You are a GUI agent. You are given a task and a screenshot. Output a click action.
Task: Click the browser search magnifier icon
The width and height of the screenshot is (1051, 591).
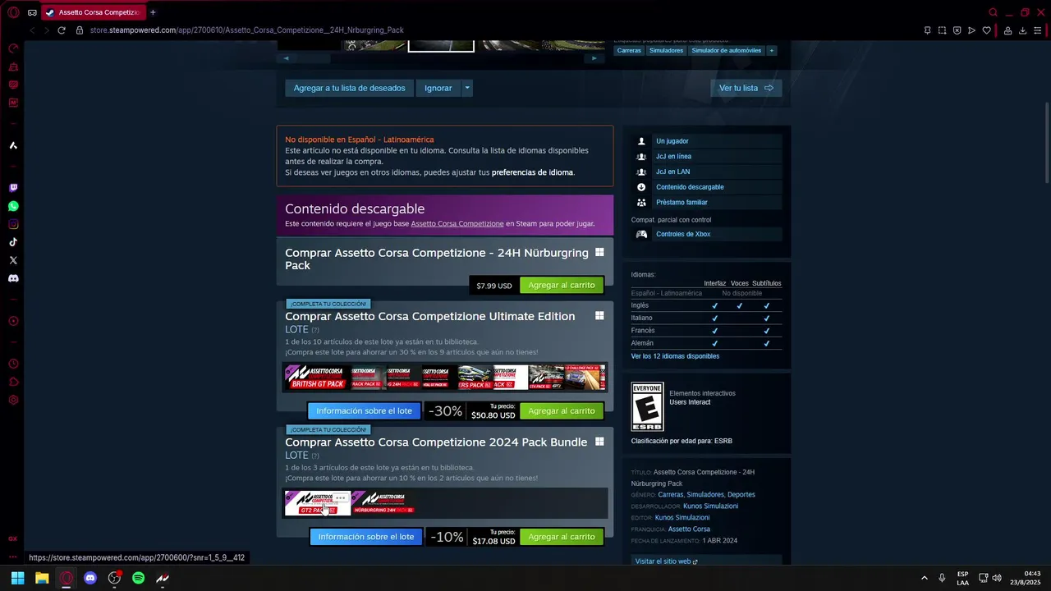(x=993, y=12)
